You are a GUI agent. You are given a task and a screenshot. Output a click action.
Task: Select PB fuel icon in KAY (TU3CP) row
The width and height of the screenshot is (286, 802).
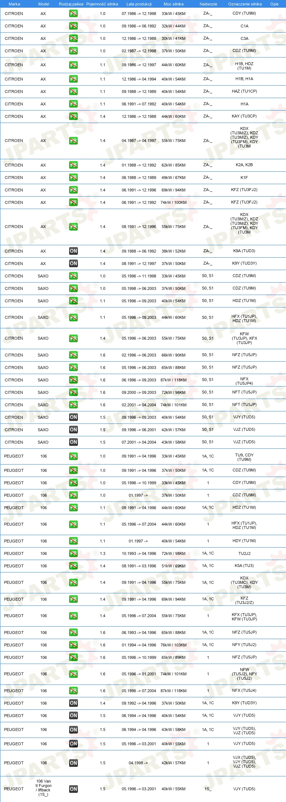(73, 116)
